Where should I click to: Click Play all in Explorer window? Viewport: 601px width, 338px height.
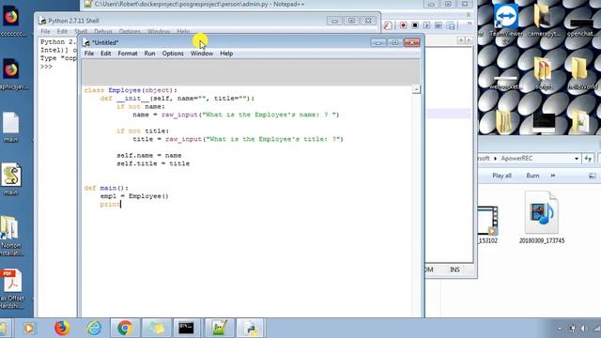tap(501, 176)
